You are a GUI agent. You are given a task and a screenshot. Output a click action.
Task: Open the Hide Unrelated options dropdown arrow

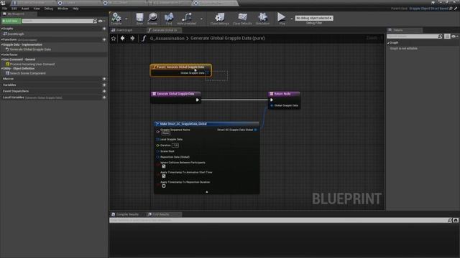(x=201, y=19)
